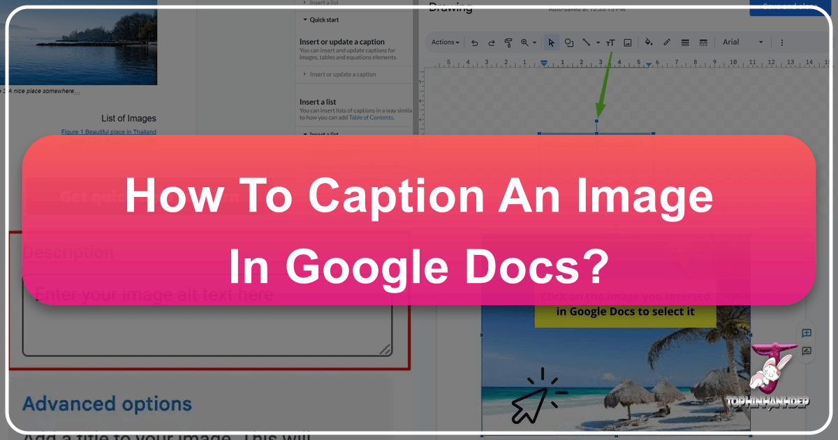
Task: Click the Undo arrow in drawing toolbar
Action: coord(475,43)
